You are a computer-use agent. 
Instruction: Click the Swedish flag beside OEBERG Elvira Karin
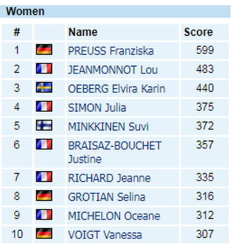coord(44,87)
